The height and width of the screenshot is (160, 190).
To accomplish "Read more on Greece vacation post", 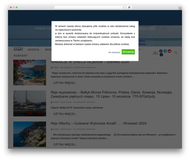I will 65,83.
